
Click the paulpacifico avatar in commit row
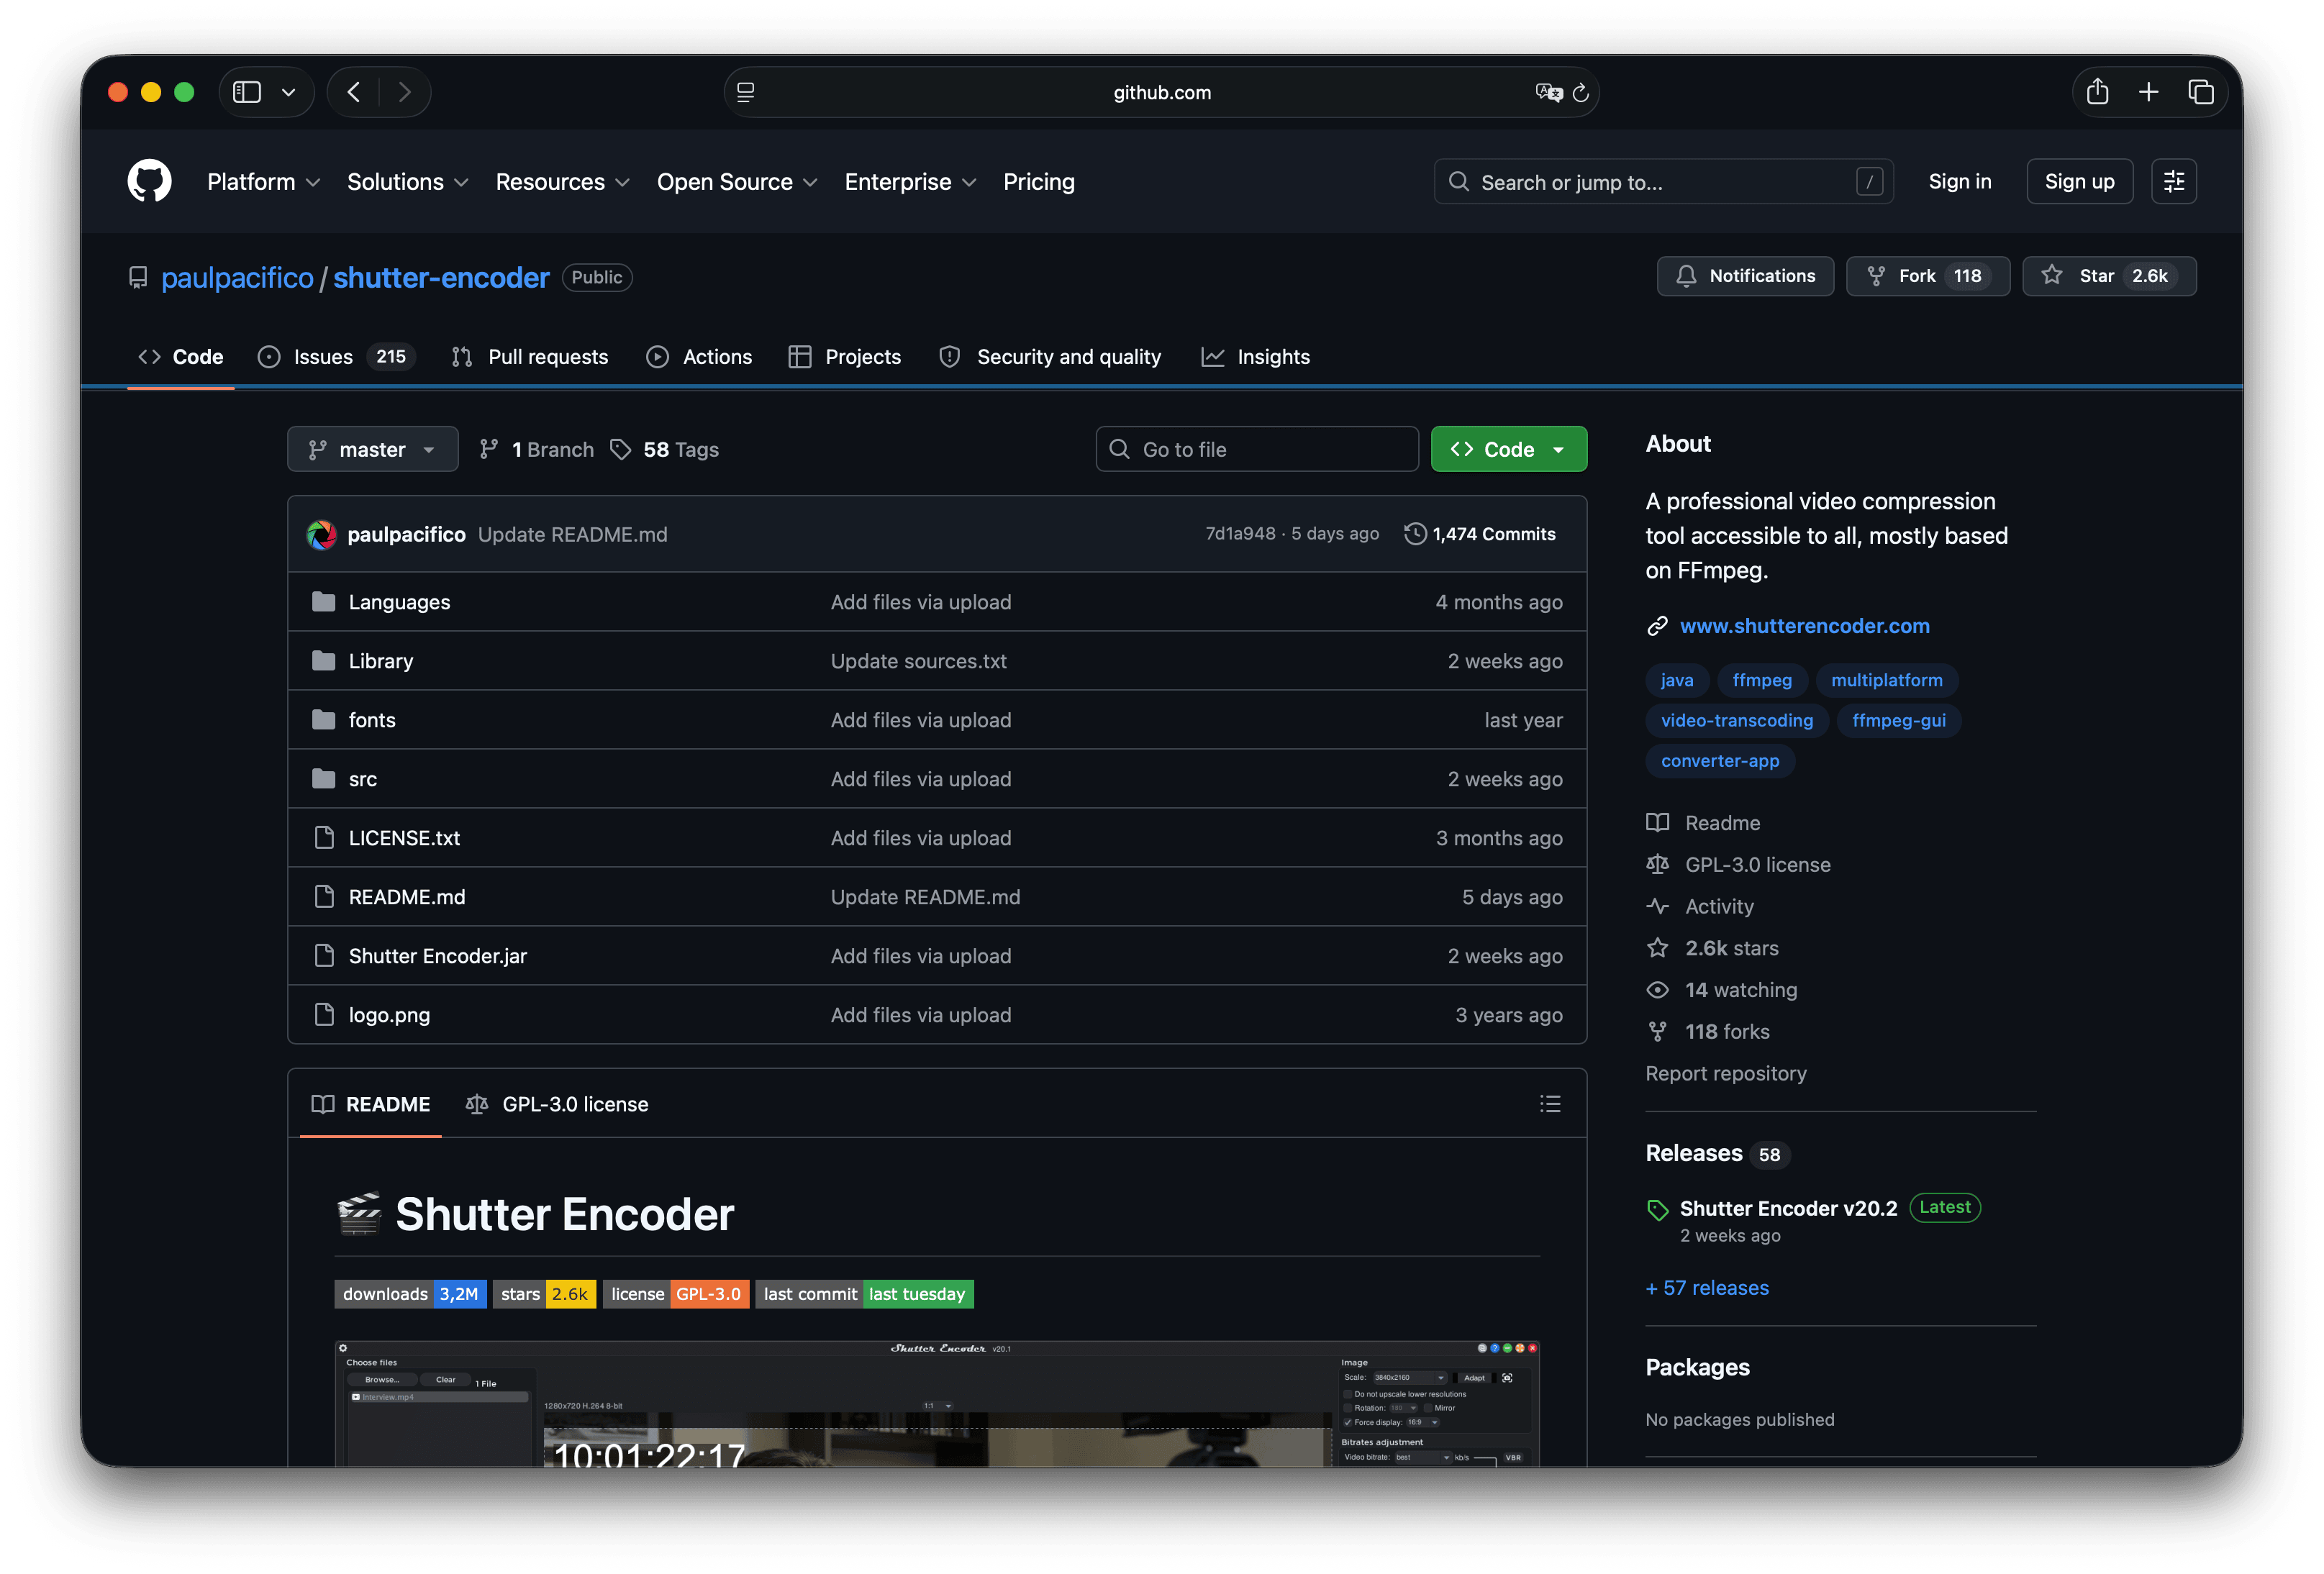click(x=321, y=535)
